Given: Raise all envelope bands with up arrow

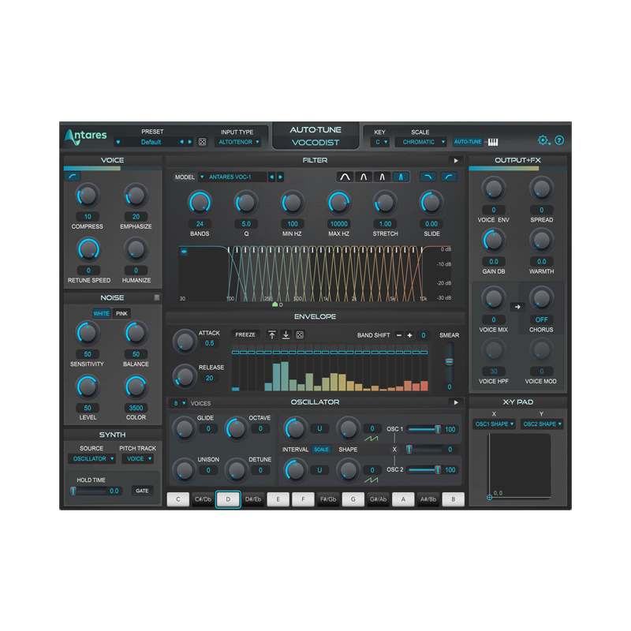Looking at the screenshot, I should click(x=272, y=334).
